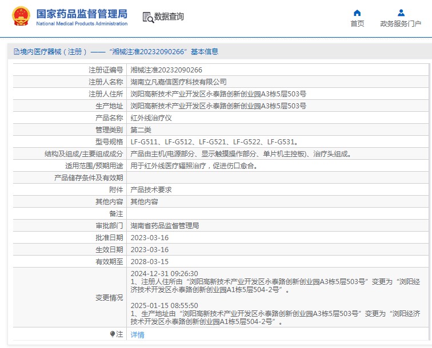Viewport: 432px width, 348px height.
Task: Click 产品技术要求 attachment text
Action: tap(151, 190)
